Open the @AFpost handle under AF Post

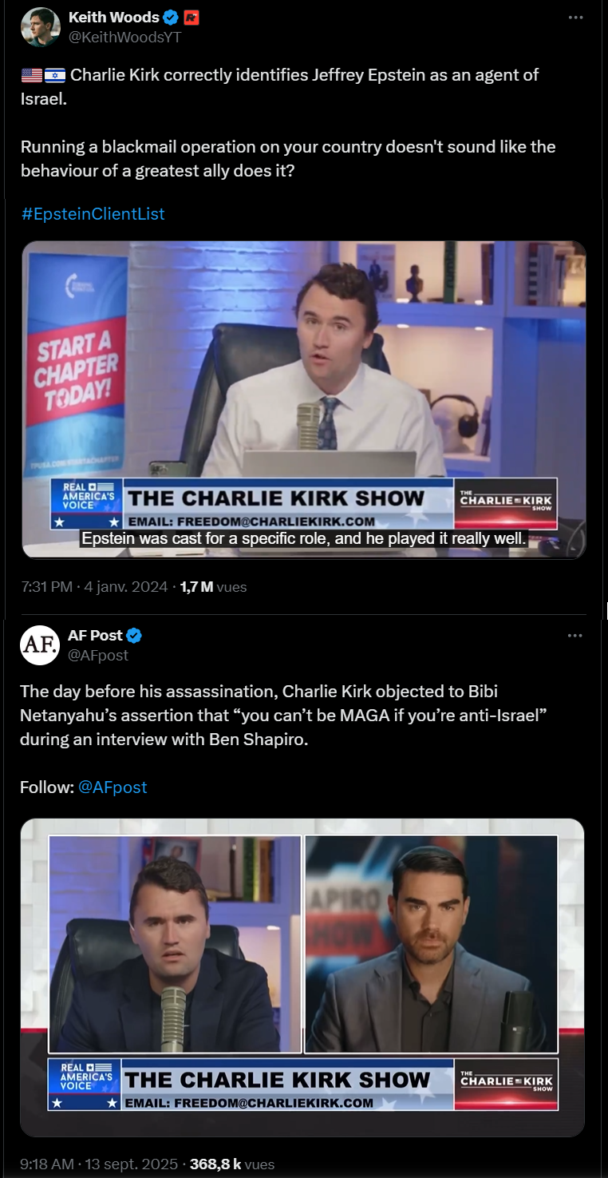point(98,655)
